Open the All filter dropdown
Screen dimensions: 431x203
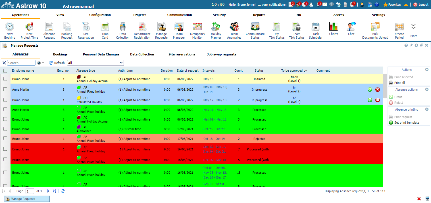point(121,63)
